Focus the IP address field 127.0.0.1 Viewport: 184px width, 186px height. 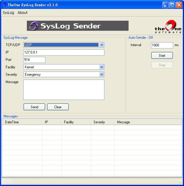click(64, 52)
